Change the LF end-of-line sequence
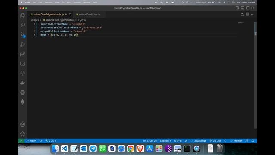Screen dimensions: 275x155 coord(186,141)
